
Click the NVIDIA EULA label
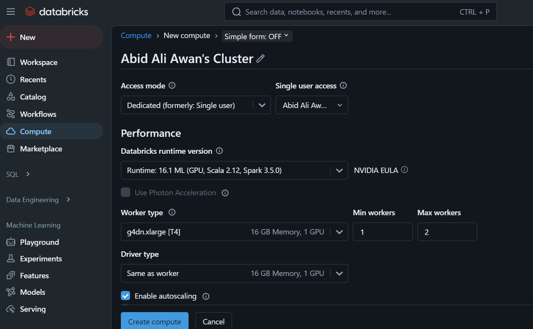click(x=376, y=170)
